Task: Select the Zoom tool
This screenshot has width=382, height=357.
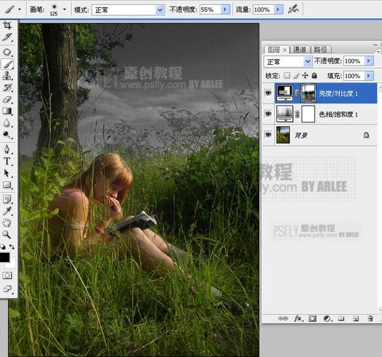Action: click(7, 235)
